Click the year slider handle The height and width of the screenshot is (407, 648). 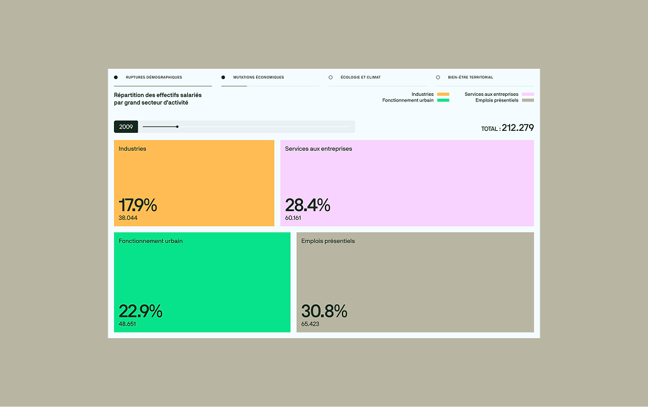click(177, 127)
